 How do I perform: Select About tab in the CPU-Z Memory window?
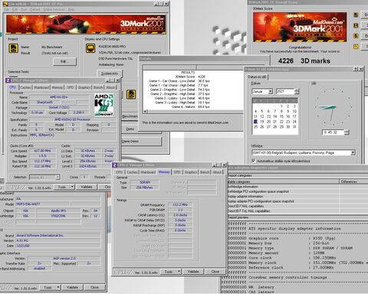pyautogui.click(x=217, y=172)
